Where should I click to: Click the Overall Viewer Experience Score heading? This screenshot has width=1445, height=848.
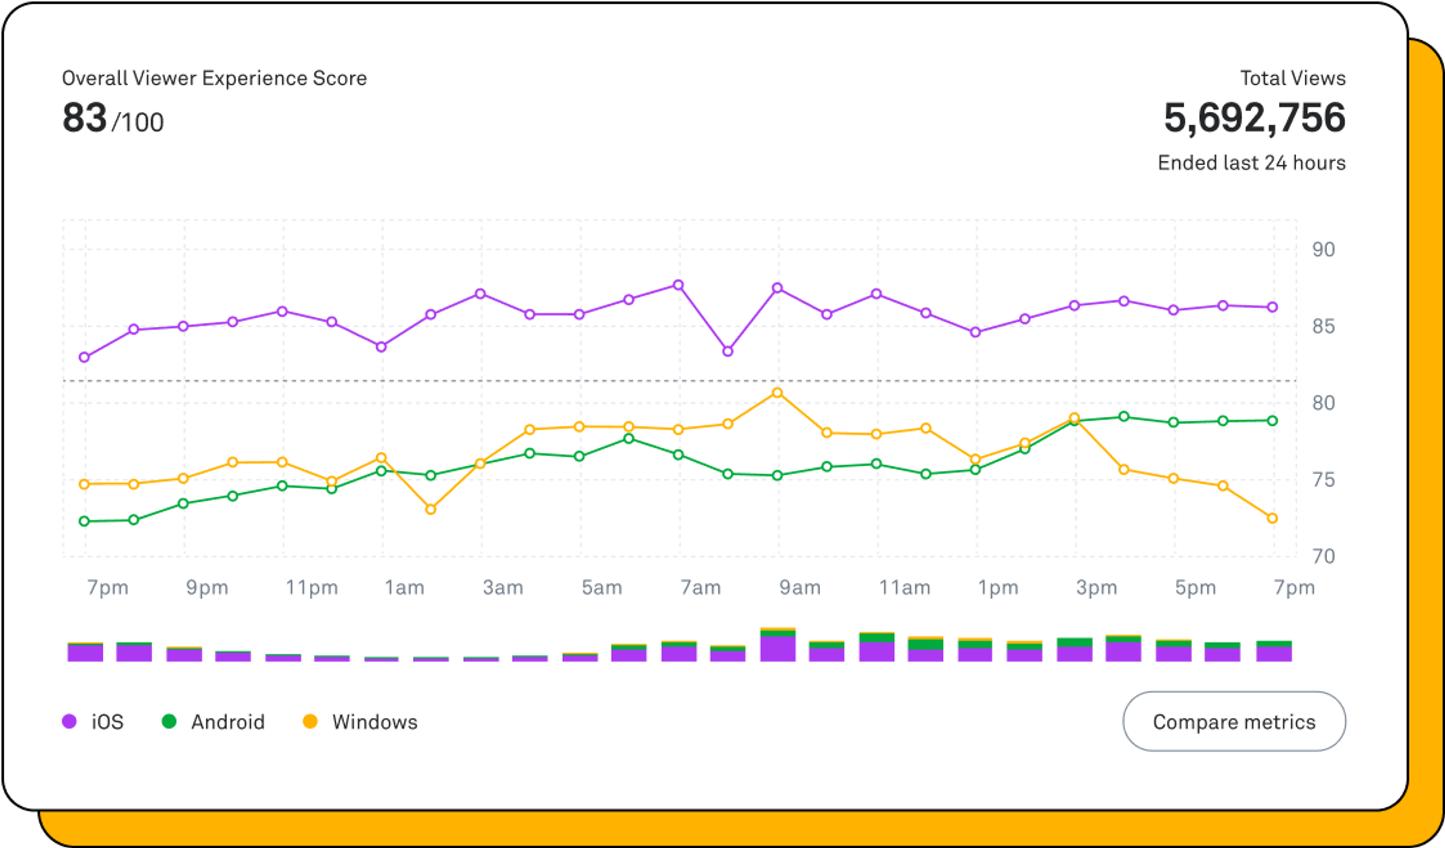214,78
